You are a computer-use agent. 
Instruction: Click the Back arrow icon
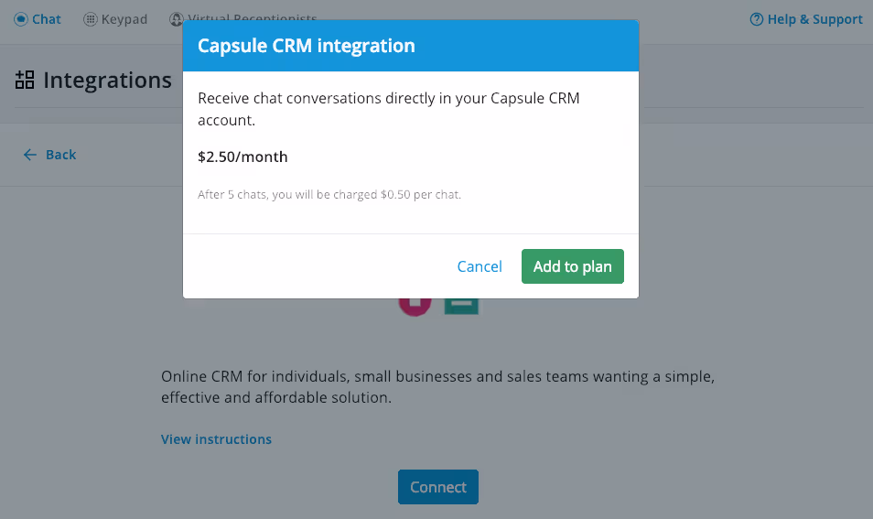point(31,155)
